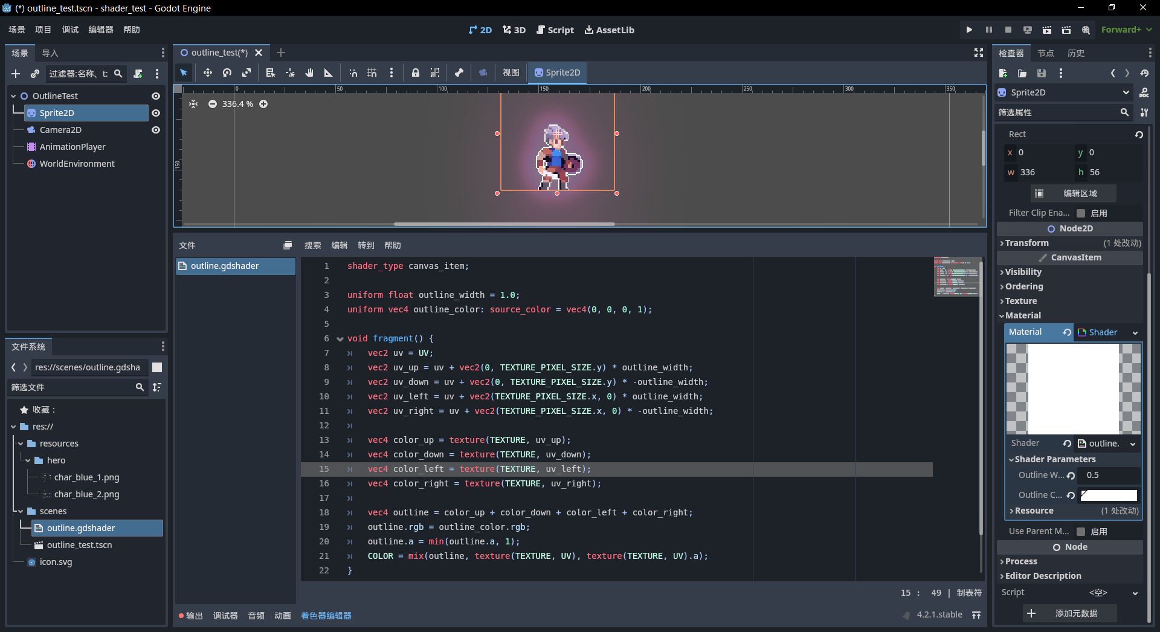Click the Pan mode hand icon

coord(309,73)
